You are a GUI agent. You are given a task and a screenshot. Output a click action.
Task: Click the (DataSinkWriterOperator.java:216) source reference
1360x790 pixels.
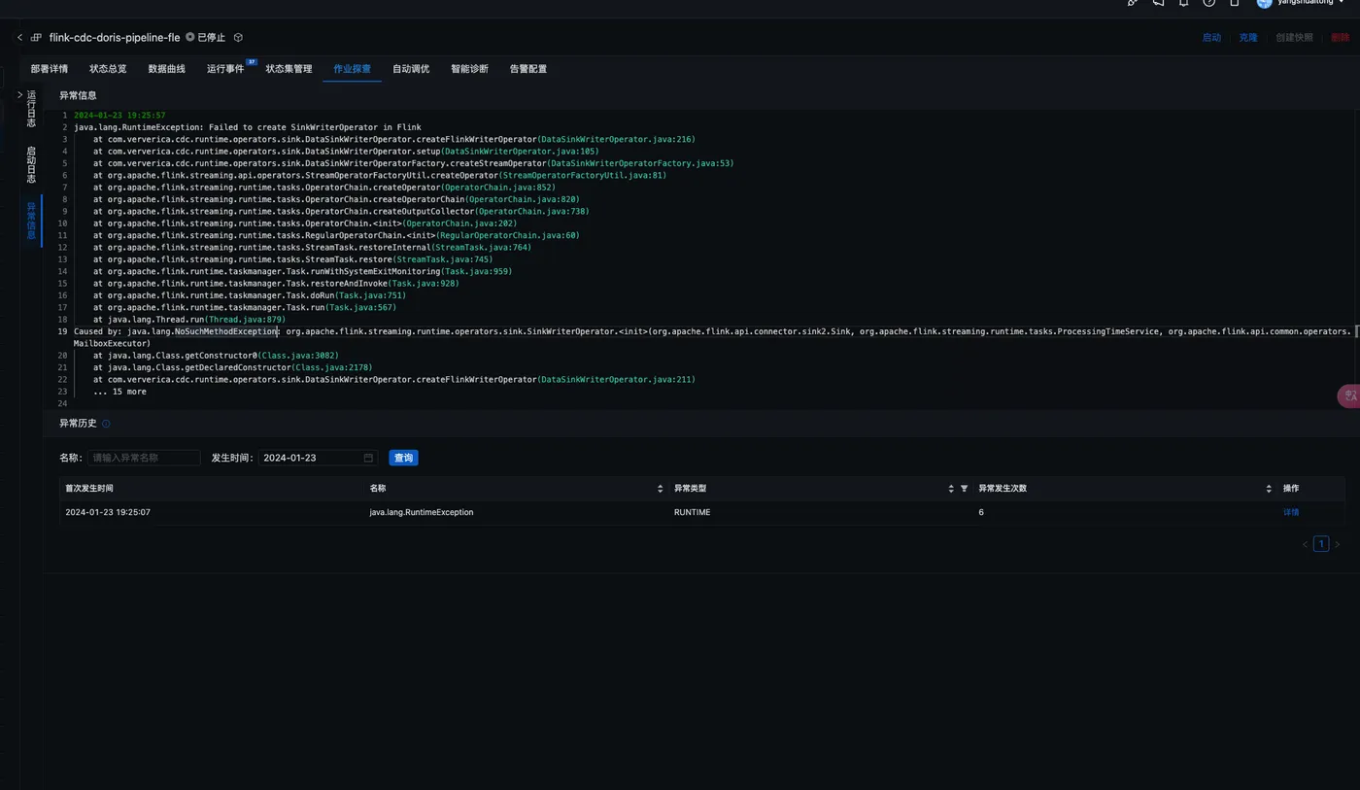point(616,139)
